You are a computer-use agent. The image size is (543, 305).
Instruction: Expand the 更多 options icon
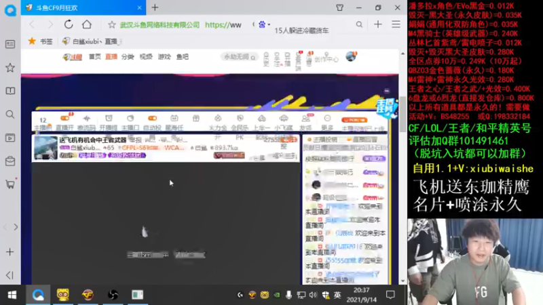[327, 118]
